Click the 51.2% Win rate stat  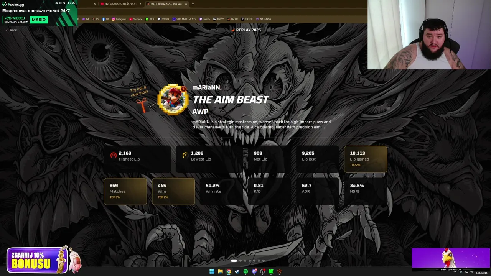(222, 191)
